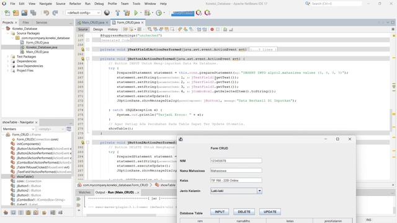Viewport: 397px width, 223px height.
Task: Toggle the Show Inner Classes navigator filter
Action: tap(36, 212)
